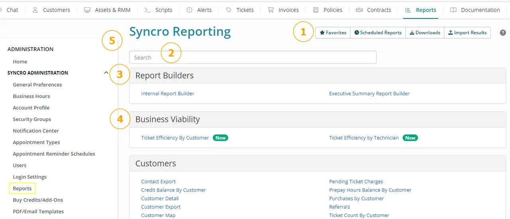Screen dimensions: 510x219
Task: Open Prepay Hours Balance By Customer
Action: [370, 190]
